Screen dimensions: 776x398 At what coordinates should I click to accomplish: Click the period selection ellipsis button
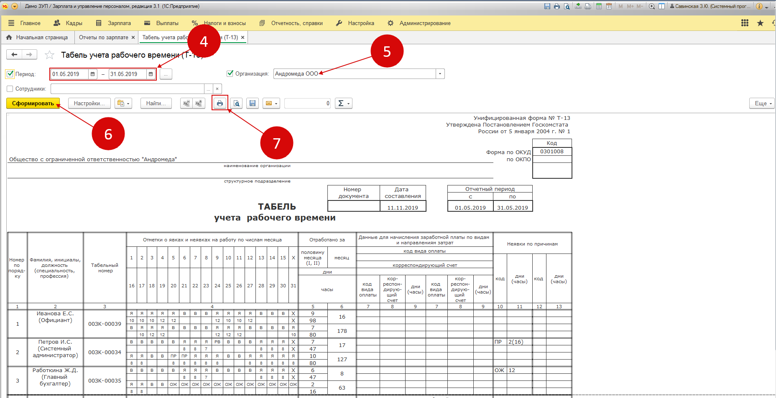pyautogui.click(x=166, y=74)
